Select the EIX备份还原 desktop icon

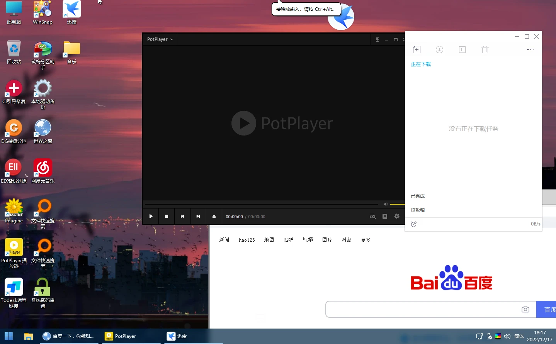pyautogui.click(x=14, y=171)
